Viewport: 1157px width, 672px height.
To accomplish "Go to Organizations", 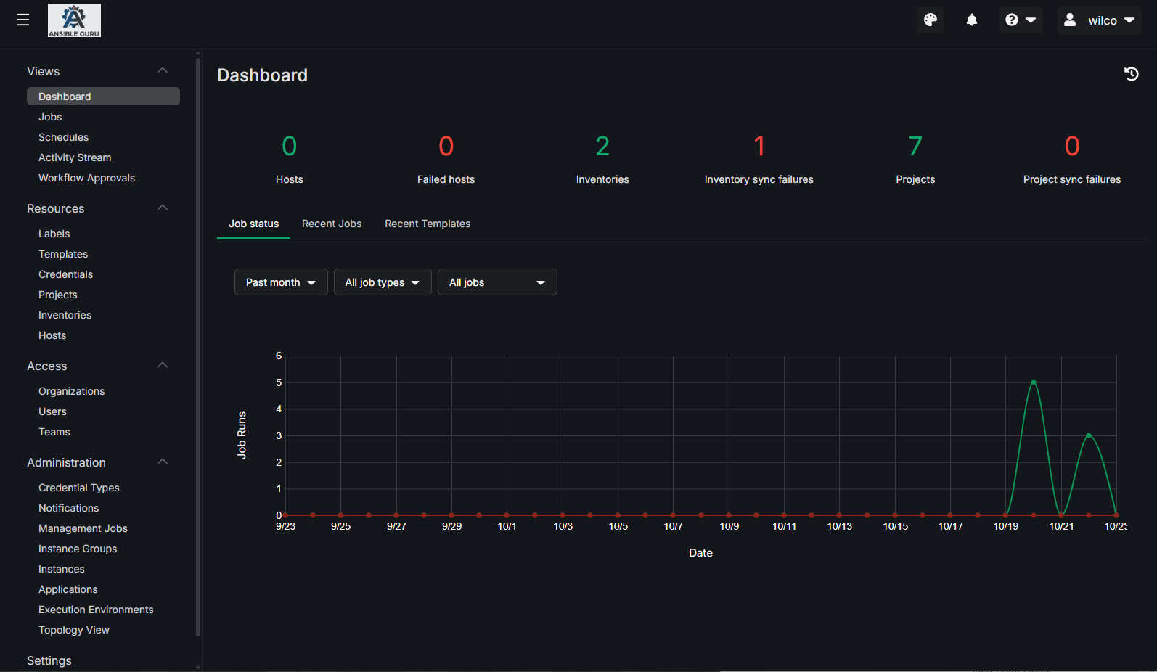I will tap(71, 391).
